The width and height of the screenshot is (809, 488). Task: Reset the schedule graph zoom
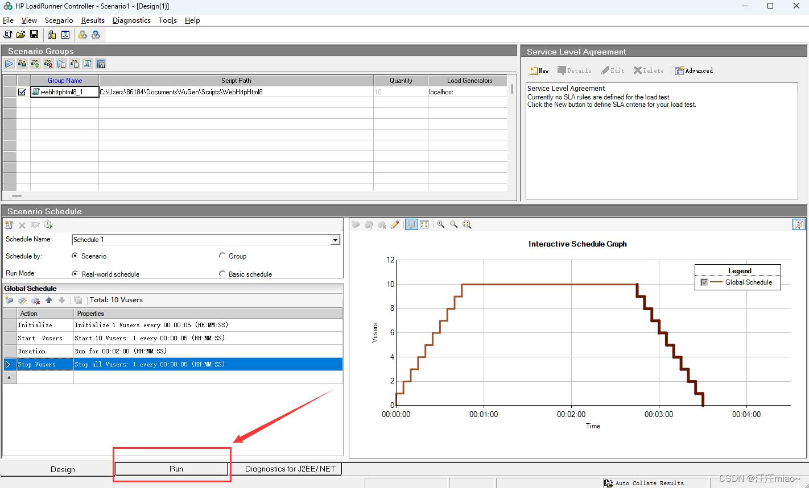(467, 224)
